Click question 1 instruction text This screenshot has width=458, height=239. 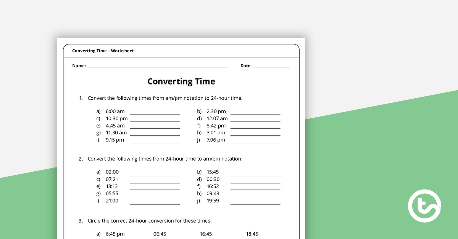[165, 98]
